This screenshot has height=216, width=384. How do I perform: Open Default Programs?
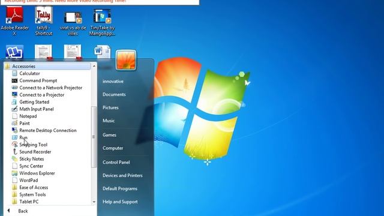(120, 188)
